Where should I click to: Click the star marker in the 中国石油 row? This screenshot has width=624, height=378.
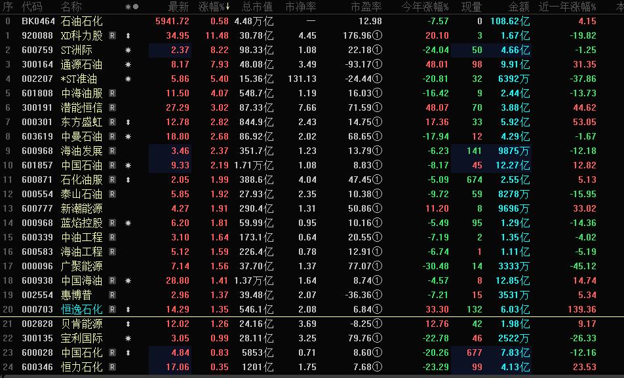pyautogui.click(x=128, y=166)
